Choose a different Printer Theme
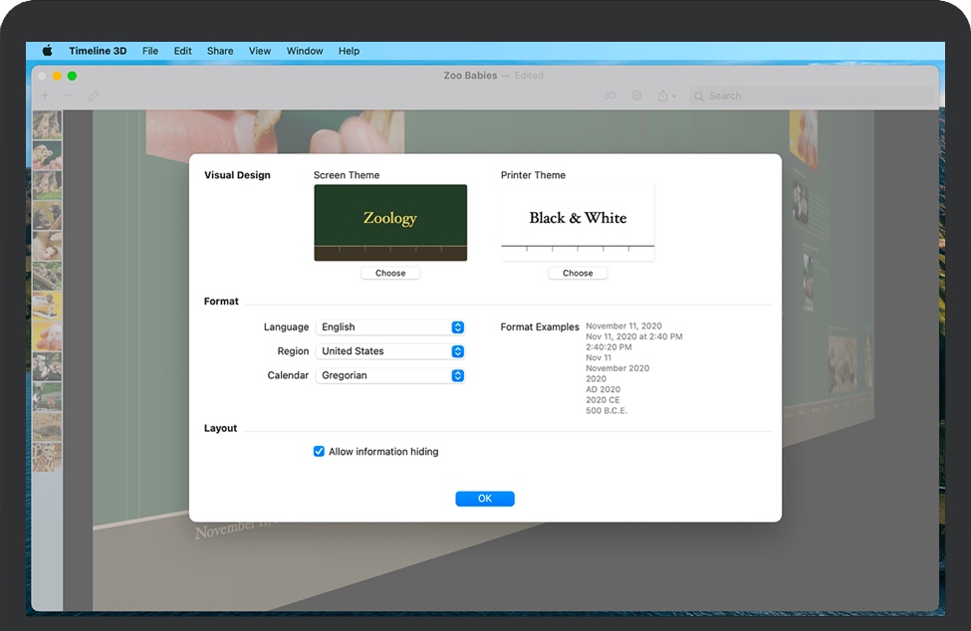The image size is (971, 631). coord(578,272)
